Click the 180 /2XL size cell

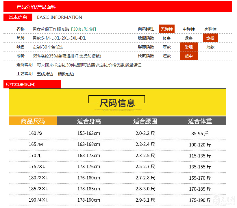pyautogui.click(x=38, y=178)
